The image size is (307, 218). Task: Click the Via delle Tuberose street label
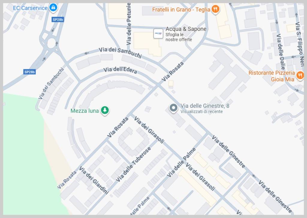(x=133, y=164)
